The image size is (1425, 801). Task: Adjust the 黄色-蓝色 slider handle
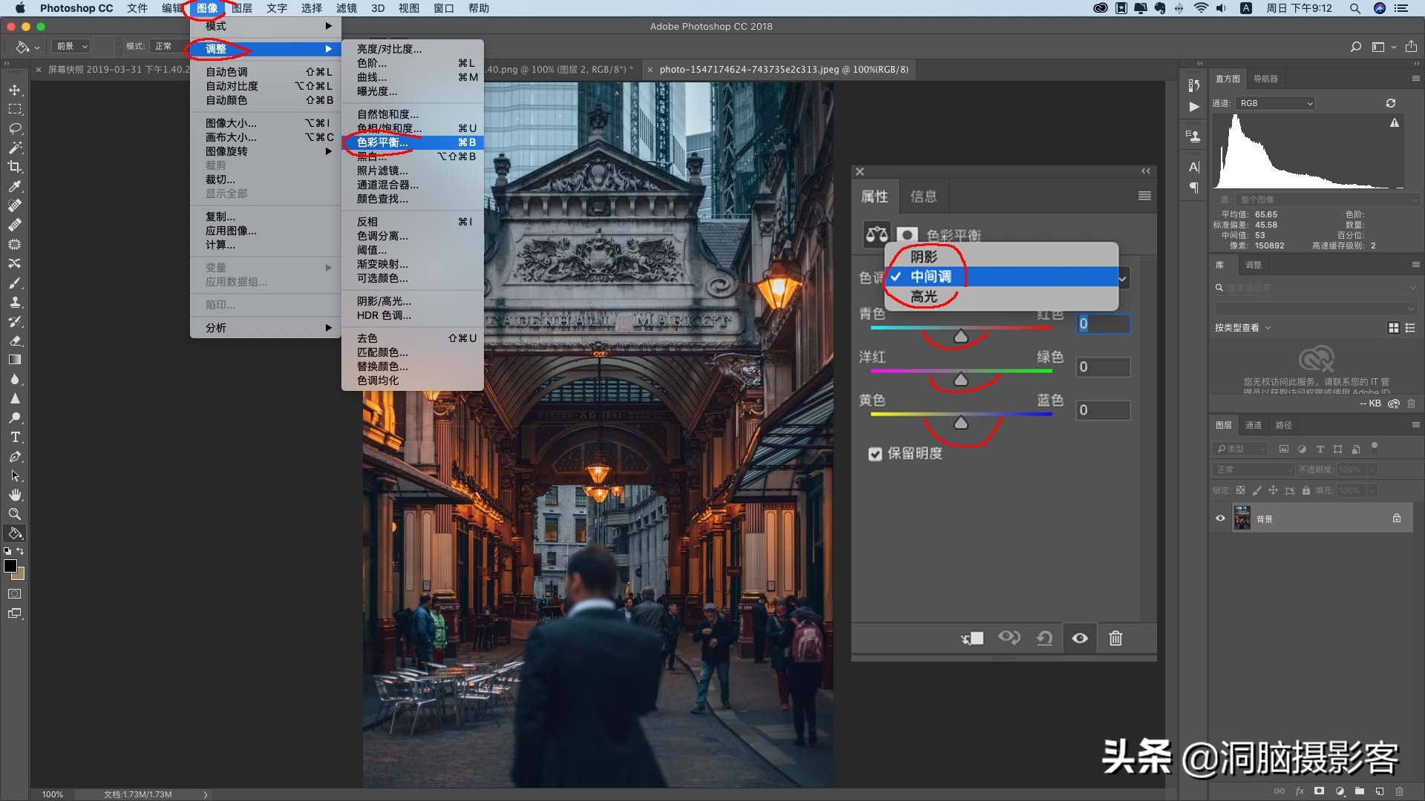click(x=960, y=423)
